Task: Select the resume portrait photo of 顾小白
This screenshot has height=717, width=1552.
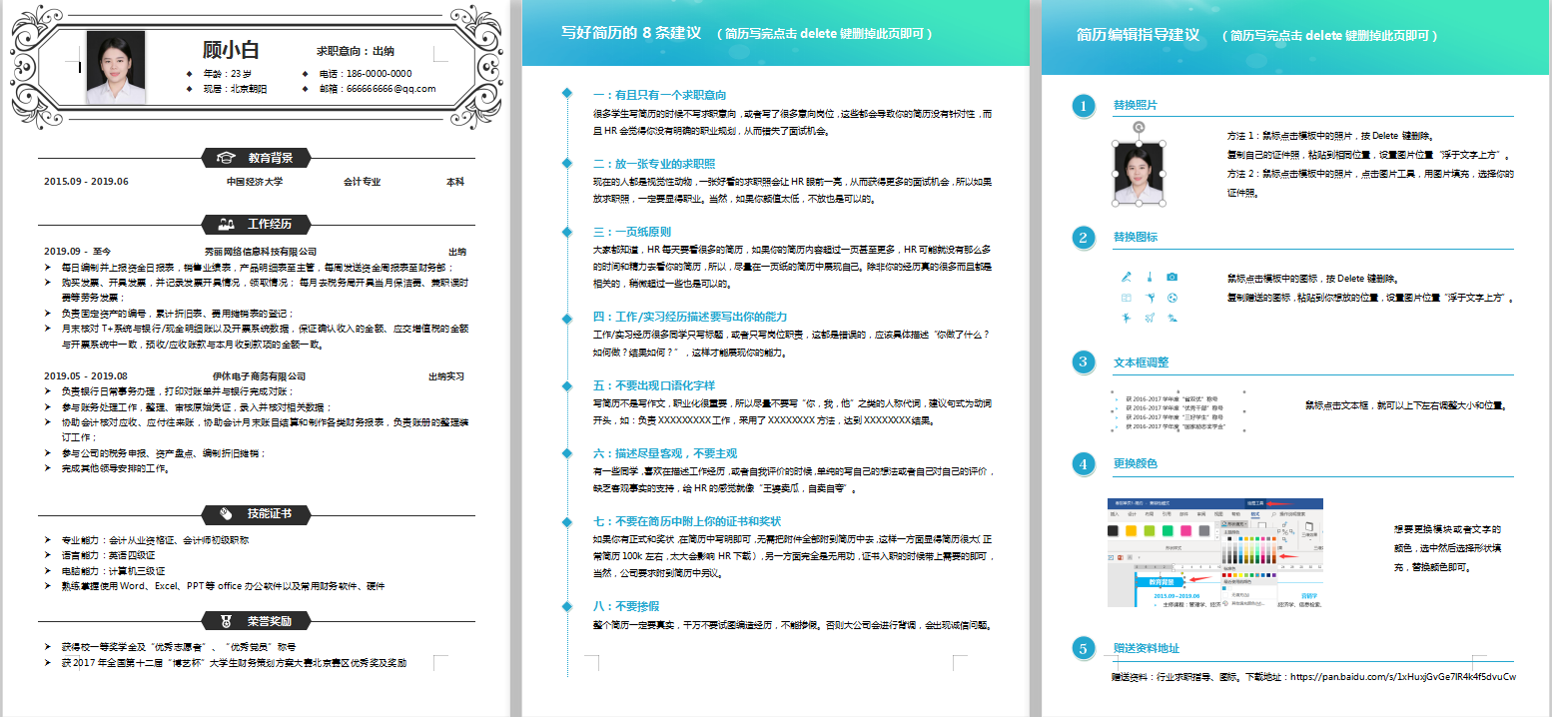Action: tap(116, 68)
